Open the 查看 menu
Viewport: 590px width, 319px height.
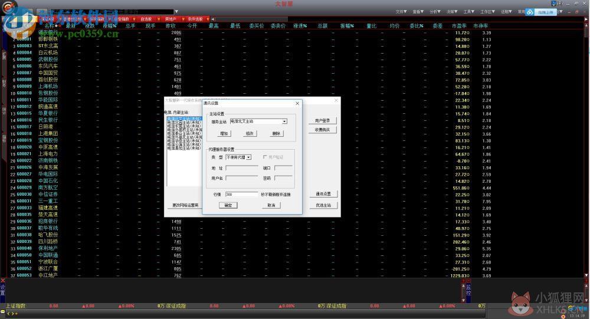click(418, 12)
